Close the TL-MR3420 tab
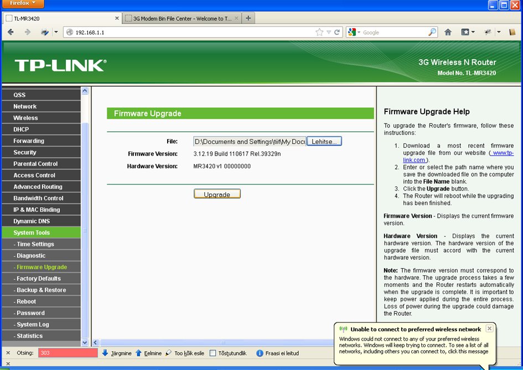Screen dimensions: 523x370 (117, 18)
